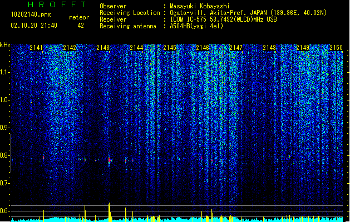Click the 2148 time marker
The height and width of the screenshot is (222, 350).
point(269,48)
